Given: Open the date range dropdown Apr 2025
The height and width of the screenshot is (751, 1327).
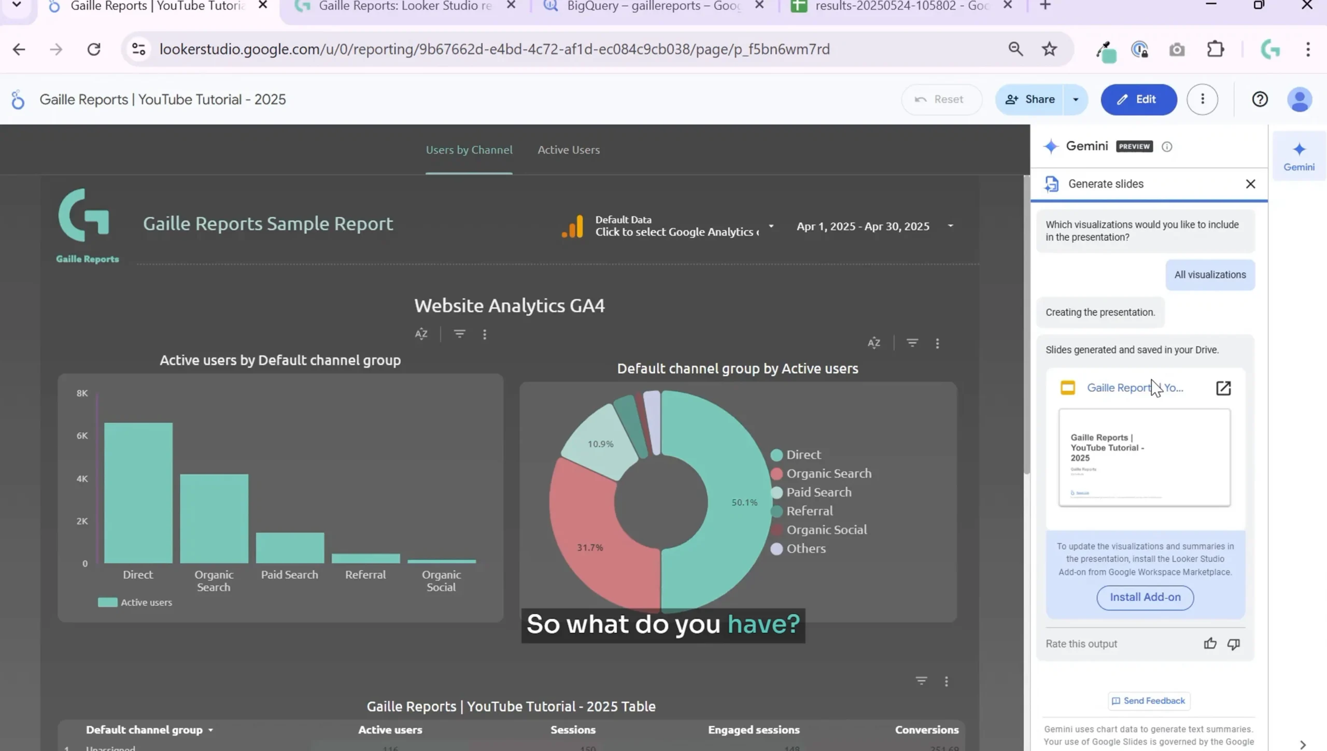Looking at the screenshot, I should [x=874, y=226].
